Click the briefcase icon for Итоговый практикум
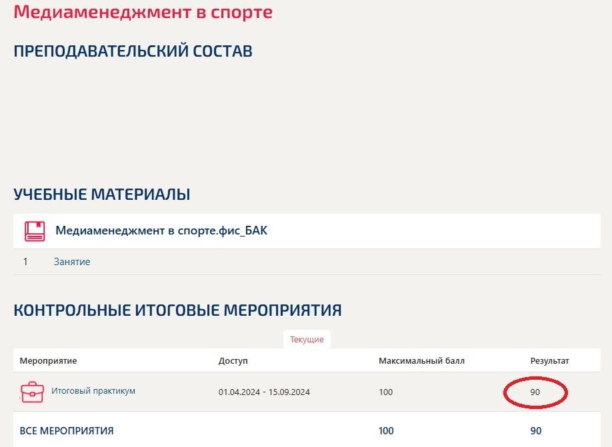 pyautogui.click(x=32, y=392)
